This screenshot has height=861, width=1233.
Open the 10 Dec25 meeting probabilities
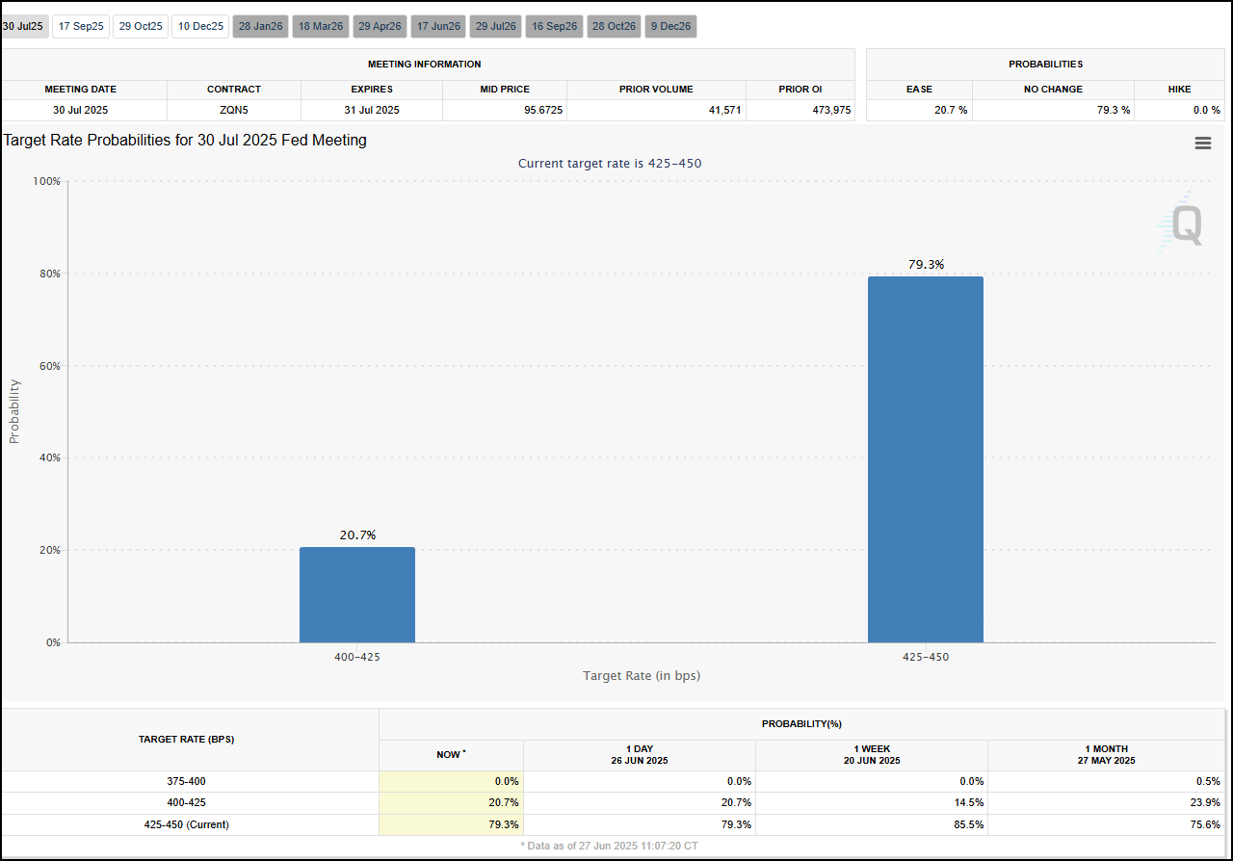click(x=199, y=26)
